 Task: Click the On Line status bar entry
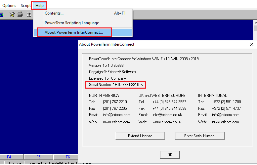15,163
